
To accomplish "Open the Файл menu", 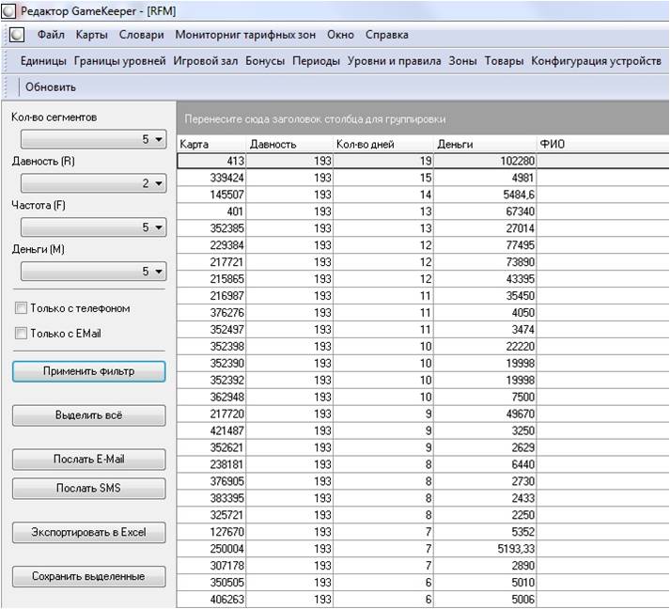I will (x=51, y=35).
